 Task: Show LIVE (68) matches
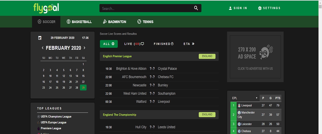click(x=134, y=44)
